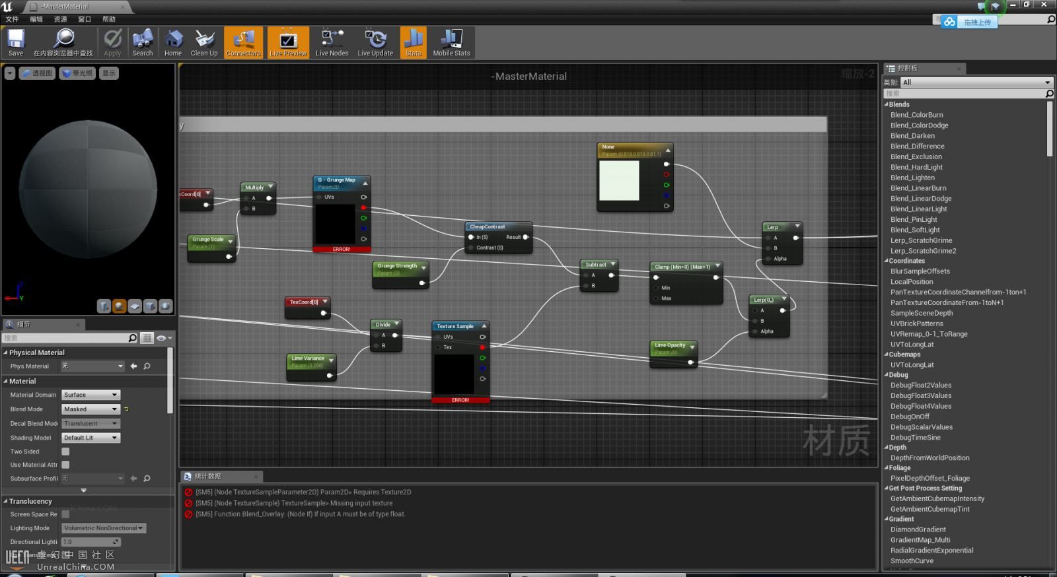Open the 帮助 menu
Viewport: 1057px width, 577px height.
pos(109,19)
